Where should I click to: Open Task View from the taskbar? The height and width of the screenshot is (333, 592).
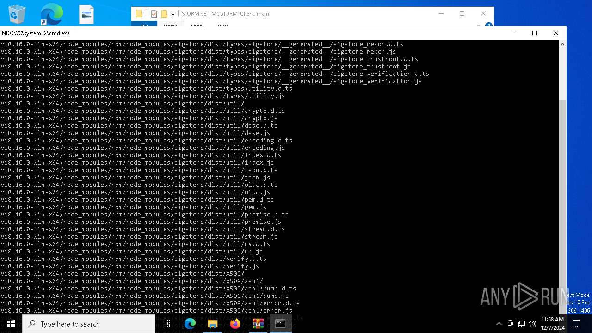click(166, 324)
